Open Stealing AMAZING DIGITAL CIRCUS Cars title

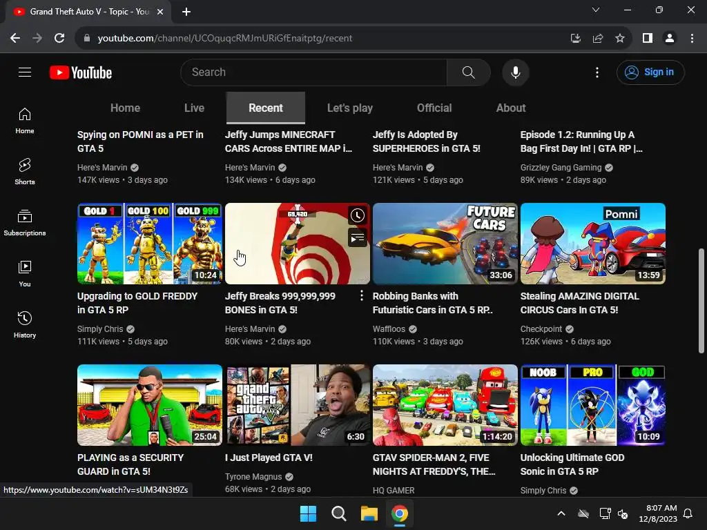click(x=580, y=303)
